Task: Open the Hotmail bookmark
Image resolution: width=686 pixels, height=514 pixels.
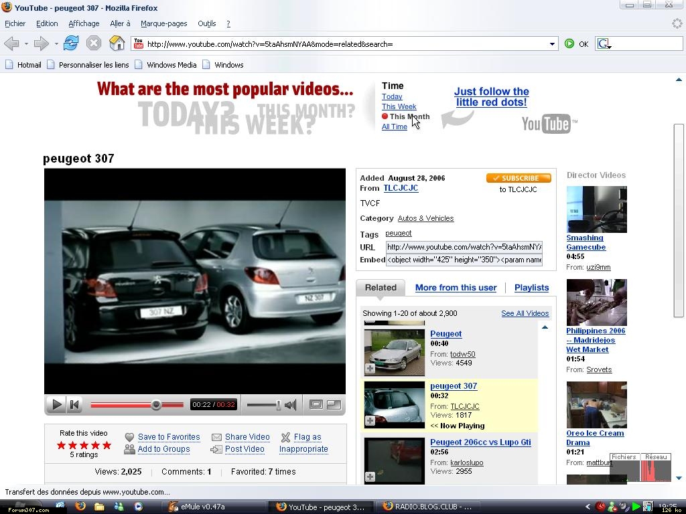Action: (23, 65)
